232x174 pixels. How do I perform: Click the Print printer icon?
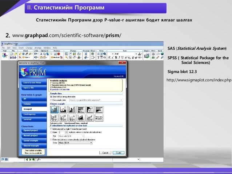pyautogui.click(x=153, y=54)
